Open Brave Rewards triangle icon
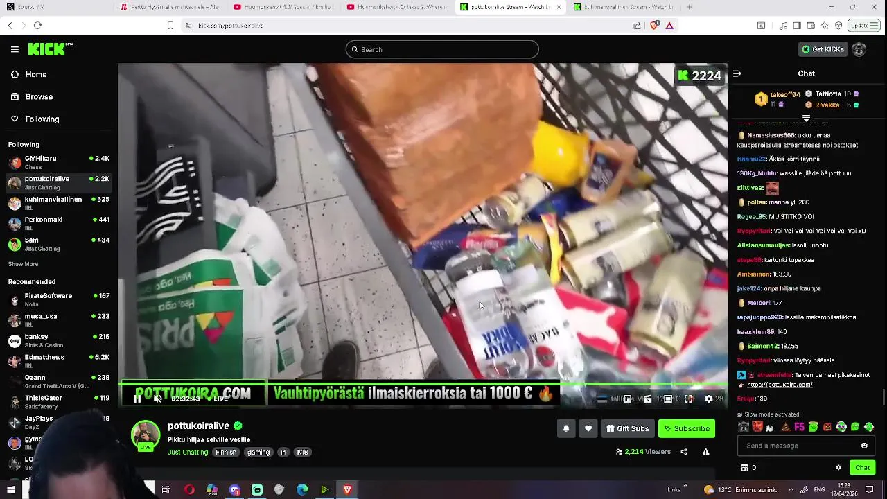Image resolution: width=887 pixels, height=499 pixels. tap(669, 25)
